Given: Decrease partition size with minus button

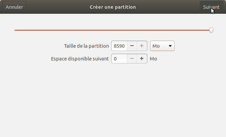Looking at the screenshot, I should tap(132, 46).
